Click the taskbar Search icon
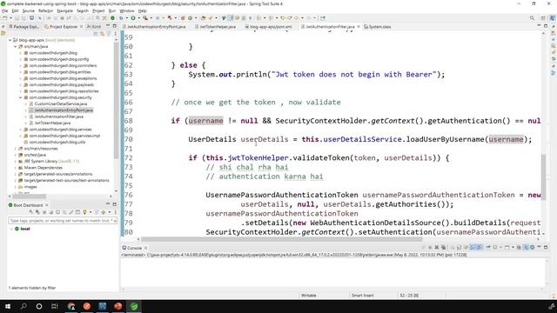Viewport: 557px width, 313px height. pos(23,306)
